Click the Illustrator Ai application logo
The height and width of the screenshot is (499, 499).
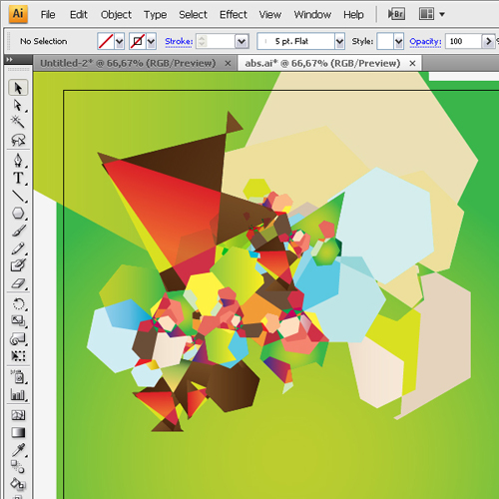(18, 14)
